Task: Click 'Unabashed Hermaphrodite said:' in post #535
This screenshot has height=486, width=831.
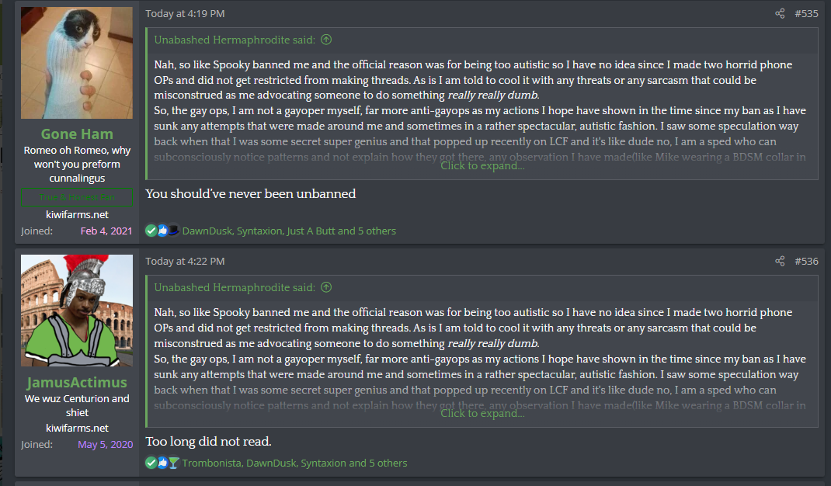Action: pos(235,40)
